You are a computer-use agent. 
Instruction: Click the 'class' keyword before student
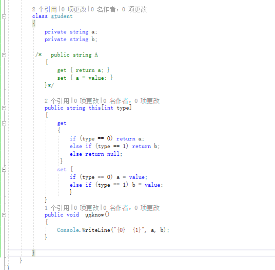pos(40,16)
